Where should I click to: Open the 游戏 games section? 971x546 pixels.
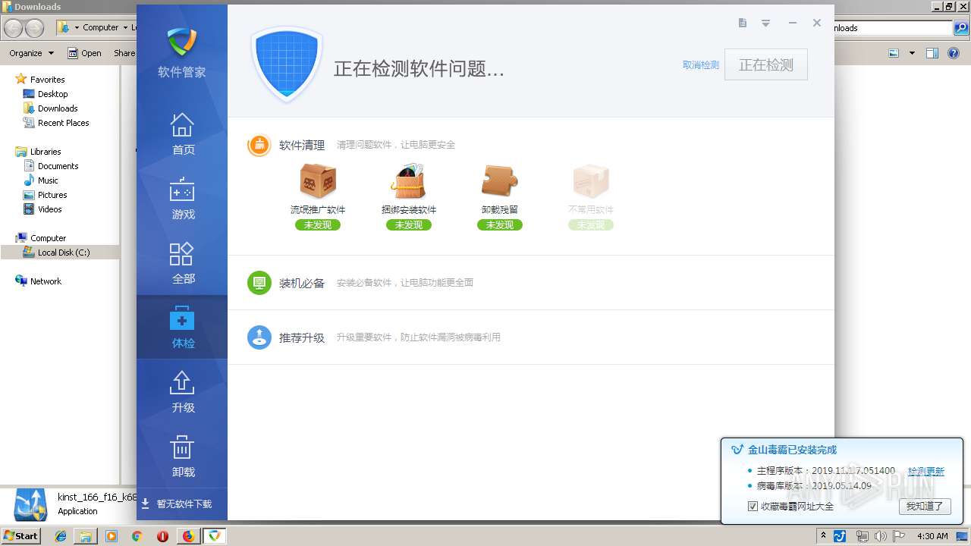(x=182, y=199)
